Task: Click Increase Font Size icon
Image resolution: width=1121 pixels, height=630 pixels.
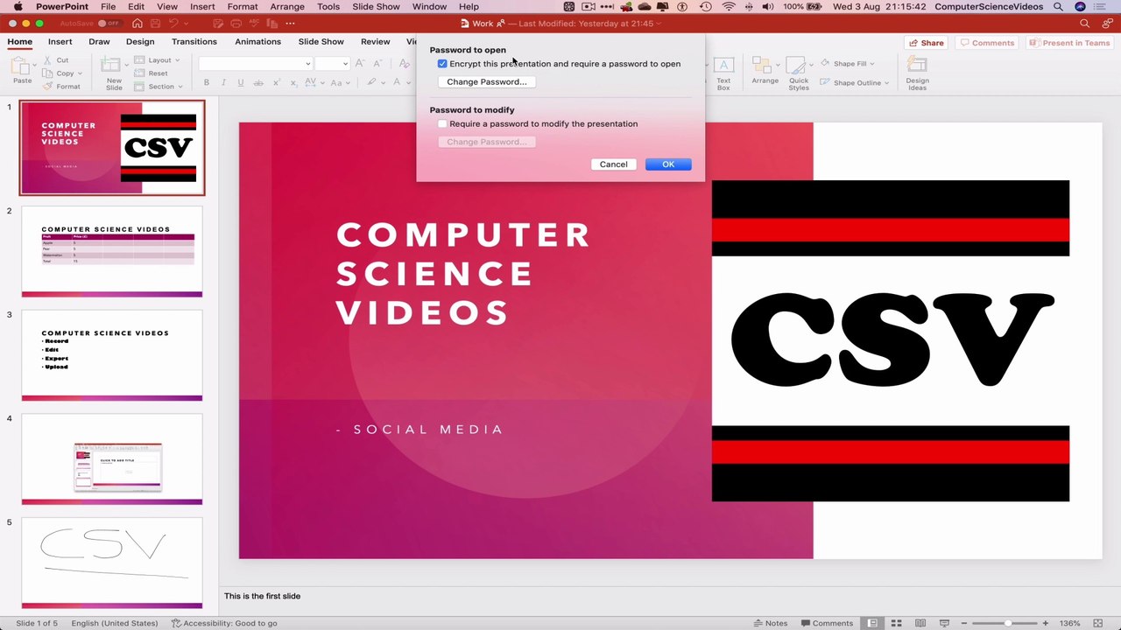Action: (x=361, y=64)
